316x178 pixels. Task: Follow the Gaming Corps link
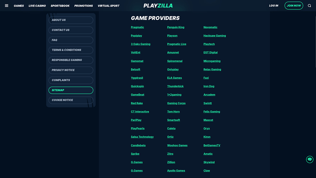pos(176,103)
